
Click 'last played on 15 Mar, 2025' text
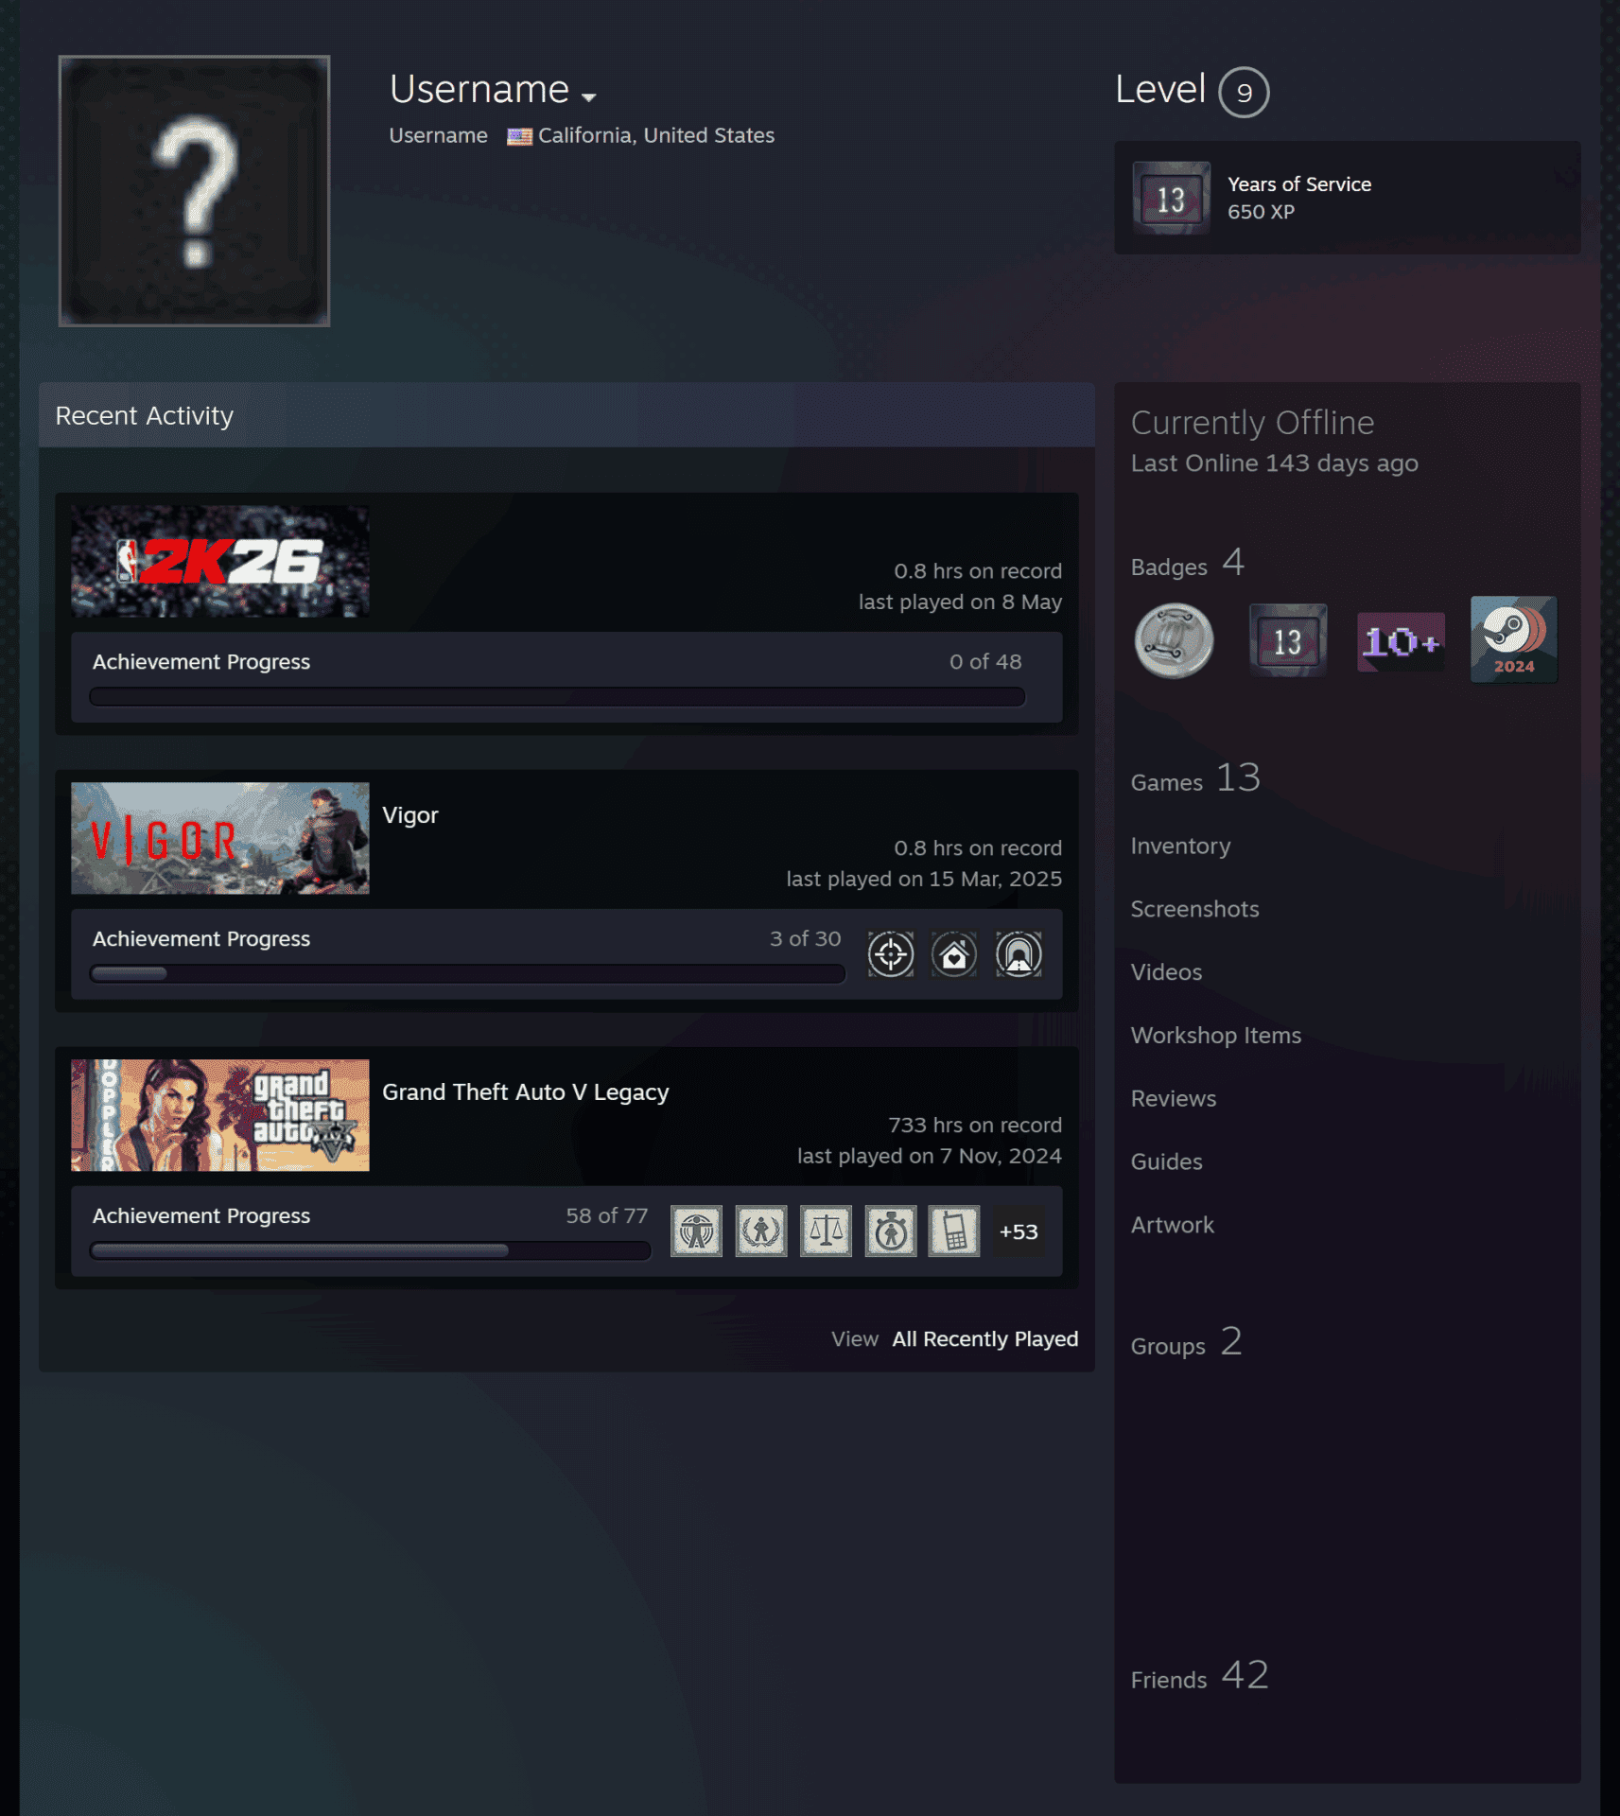pos(923,880)
